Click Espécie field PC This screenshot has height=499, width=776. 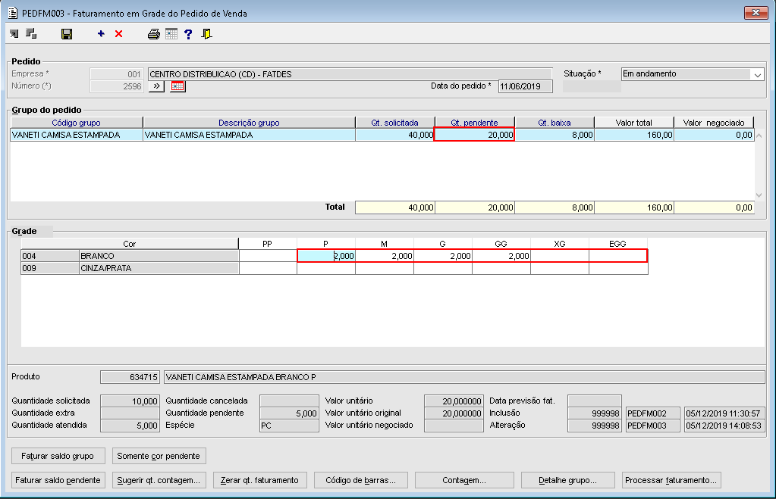[290, 426]
